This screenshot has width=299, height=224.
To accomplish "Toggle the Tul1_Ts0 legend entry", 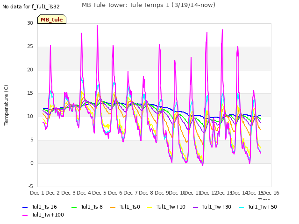I will [x=125, y=207].
